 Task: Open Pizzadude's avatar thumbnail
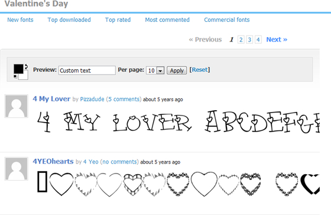(x=17, y=106)
